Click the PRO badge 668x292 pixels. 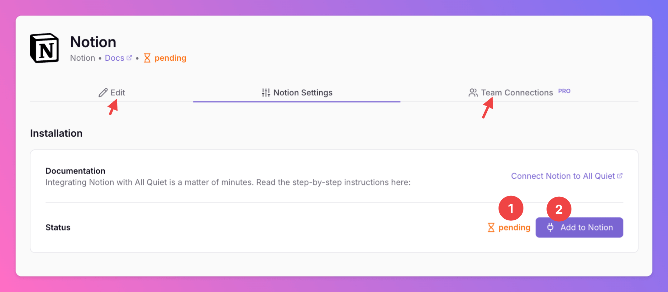(564, 91)
